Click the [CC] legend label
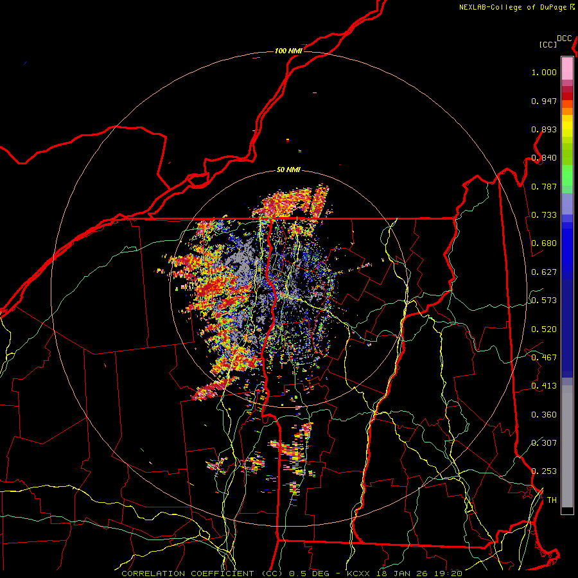This screenshot has width=578, height=578. (548, 44)
